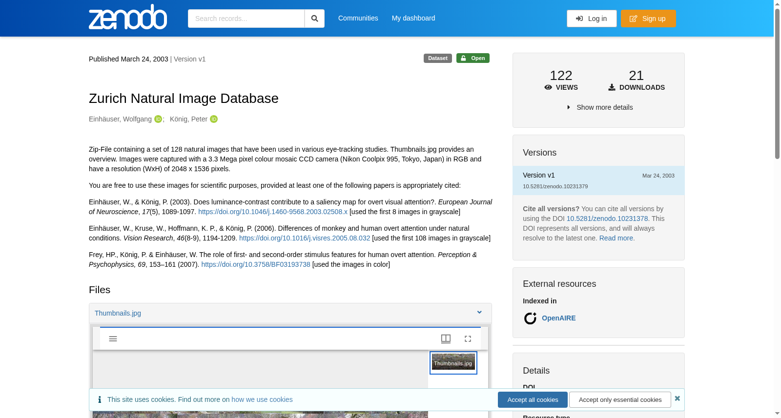
Task: Click the Dataset badge
Action: pos(438,58)
